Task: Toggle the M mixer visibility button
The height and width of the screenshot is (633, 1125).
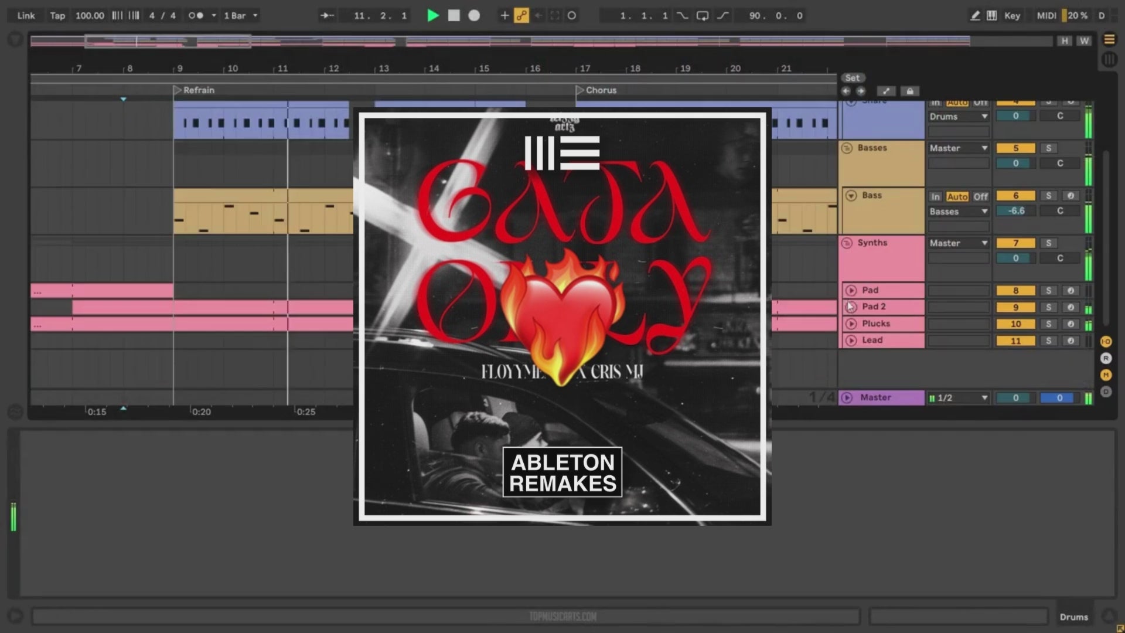Action: point(1106,375)
